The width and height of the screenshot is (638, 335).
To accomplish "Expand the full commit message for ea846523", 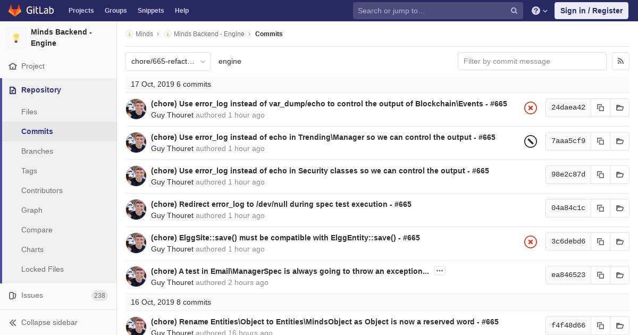I will click(x=439, y=271).
